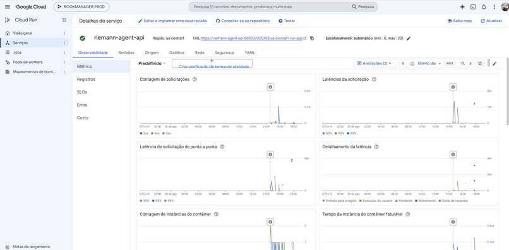Click annotation marker on Latências da solicitação chart

point(453,87)
